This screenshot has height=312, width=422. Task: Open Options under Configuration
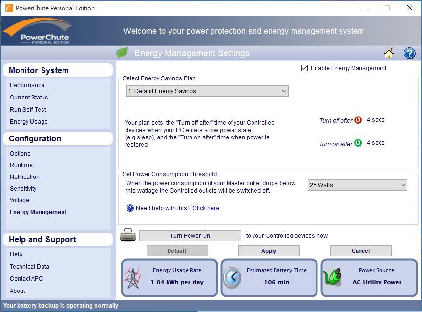[x=20, y=154]
